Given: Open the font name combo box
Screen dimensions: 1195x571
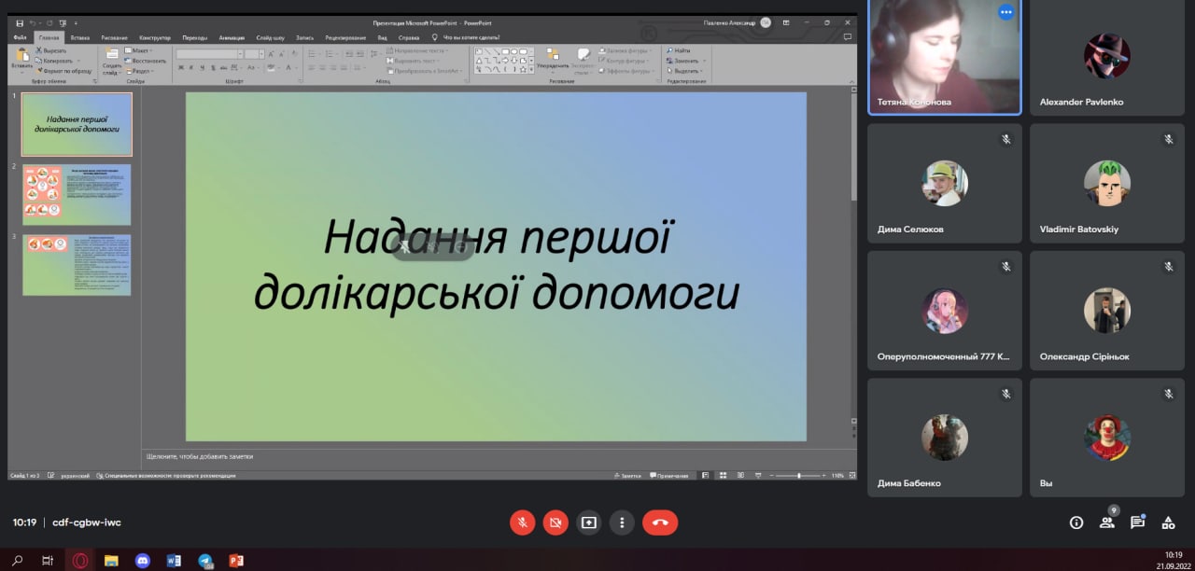Looking at the screenshot, I should tap(209, 54).
